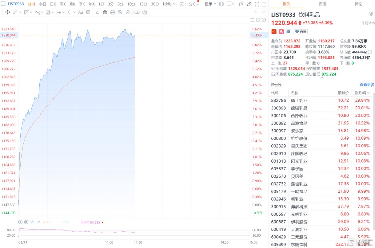Toggle the right side panel visibility
375x248 pixels.
point(264,4)
